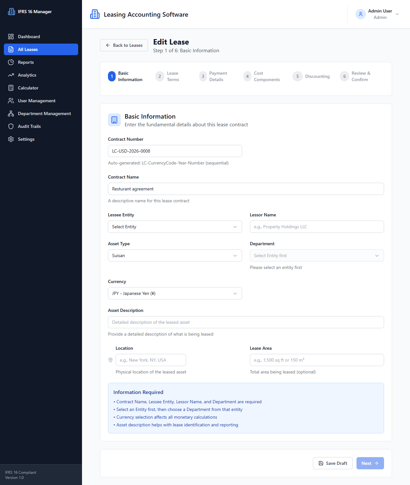Screen dimensions: 410x485
Task: Click into the Lessor Name field
Action: 317,227
